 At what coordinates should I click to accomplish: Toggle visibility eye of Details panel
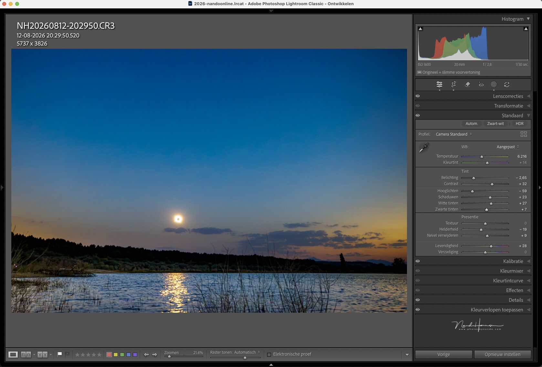tap(418, 300)
